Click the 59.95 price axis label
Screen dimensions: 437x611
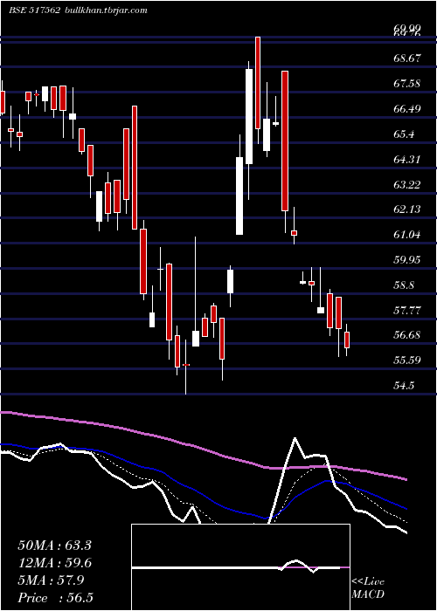(407, 260)
